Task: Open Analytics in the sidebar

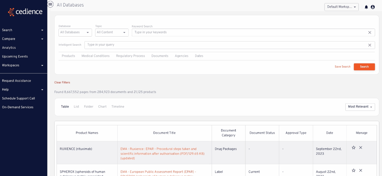Action: pos(9,48)
